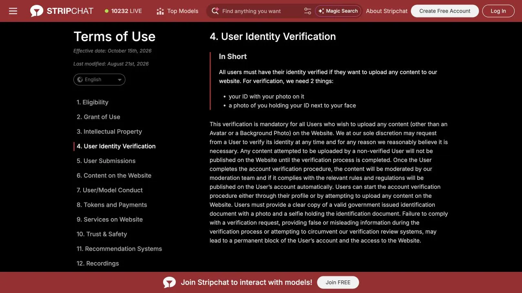The height and width of the screenshot is (293, 522).
Task: Click 'Last modified: August 21st, 2026' text
Action: (x=111, y=64)
